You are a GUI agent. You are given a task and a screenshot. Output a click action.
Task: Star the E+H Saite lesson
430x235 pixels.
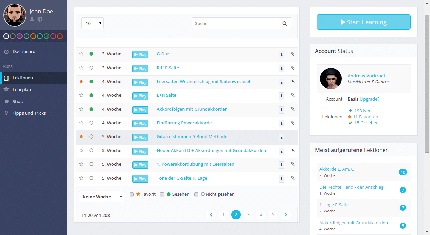[81, 95]
